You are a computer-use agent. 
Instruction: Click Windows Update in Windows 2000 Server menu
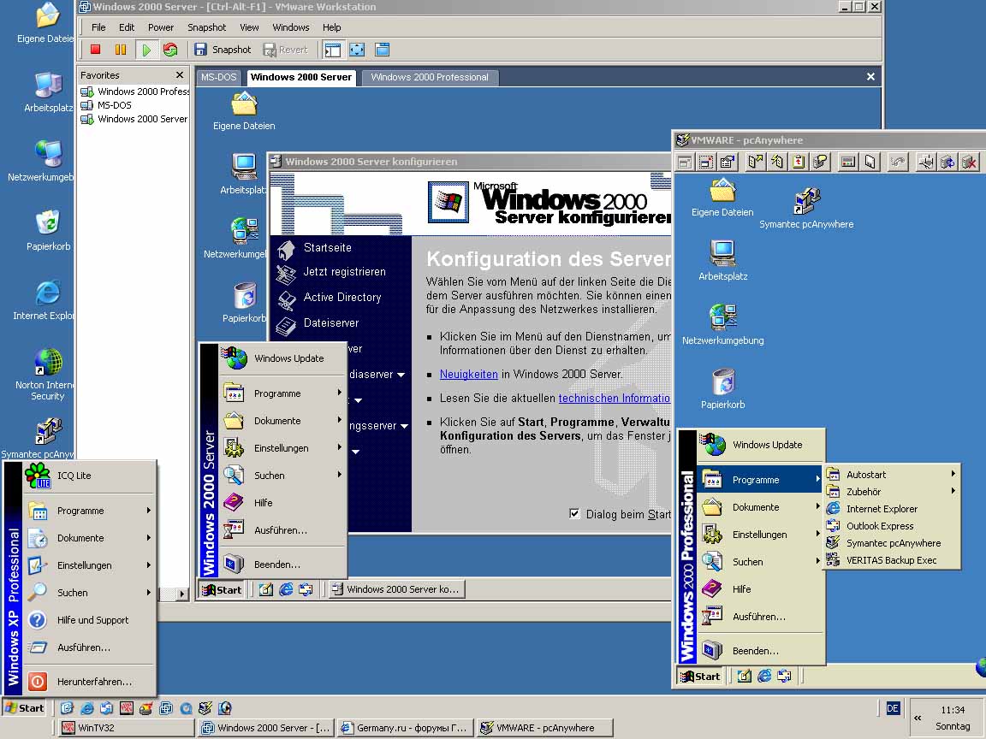click(283, 358)
